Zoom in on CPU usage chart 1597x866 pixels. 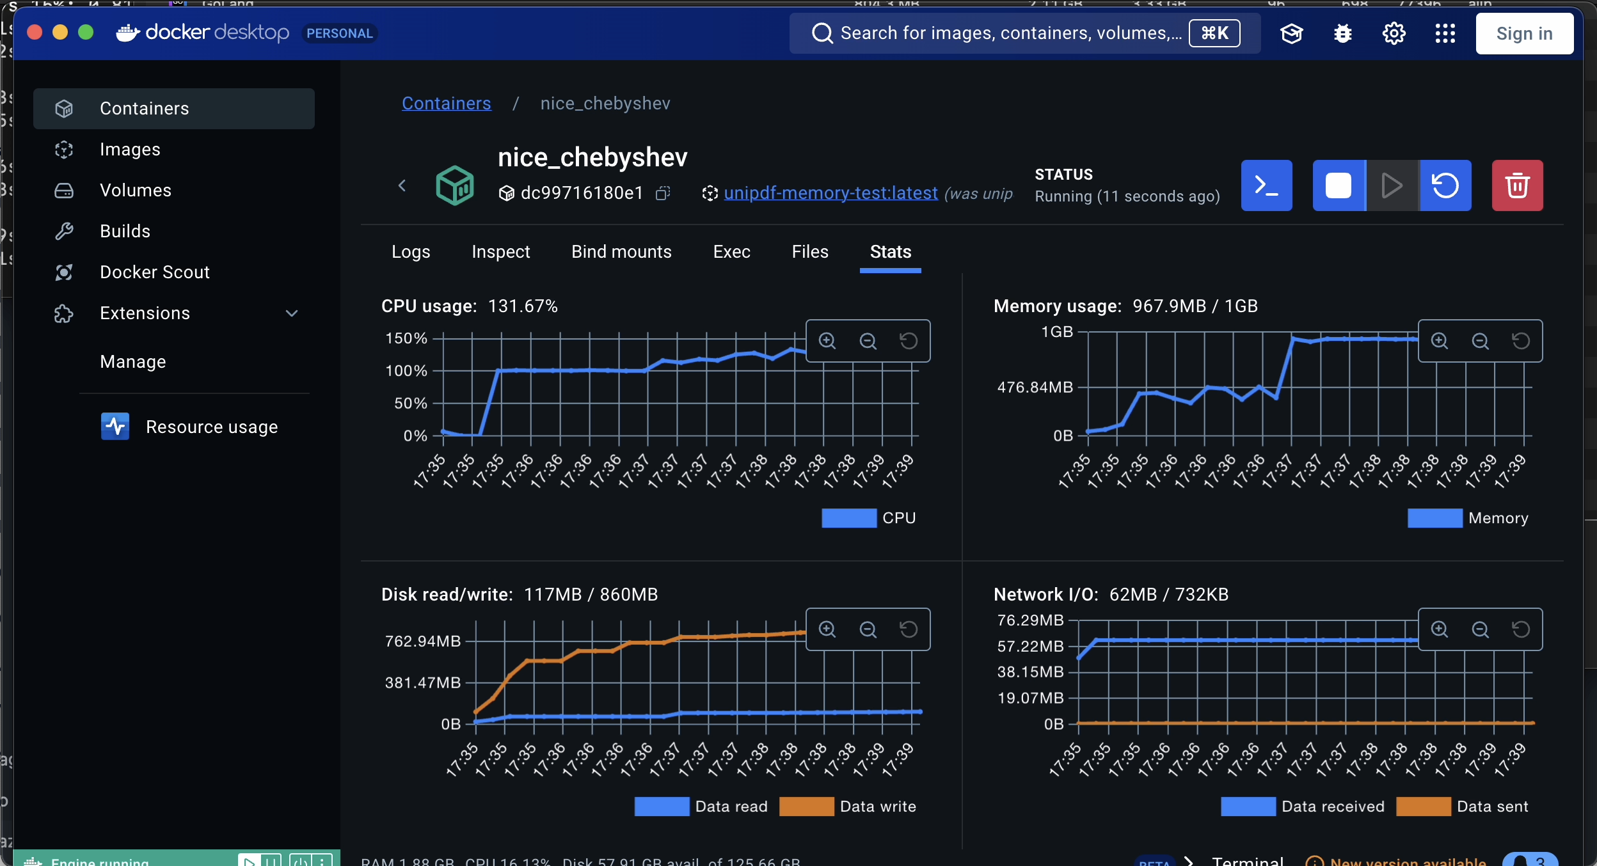(827, 341)
